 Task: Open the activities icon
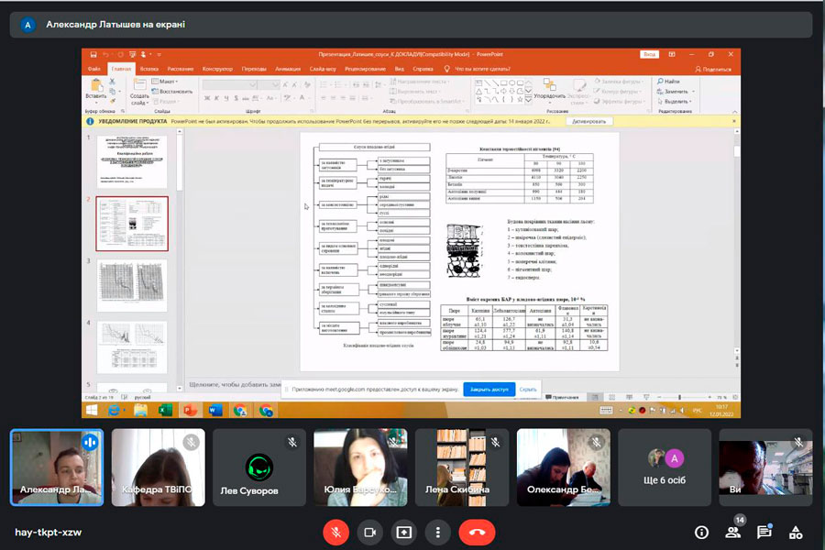point(797,532)
